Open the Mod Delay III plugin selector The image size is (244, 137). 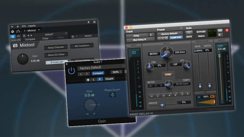pyautogui.click(x=140, y=40)
